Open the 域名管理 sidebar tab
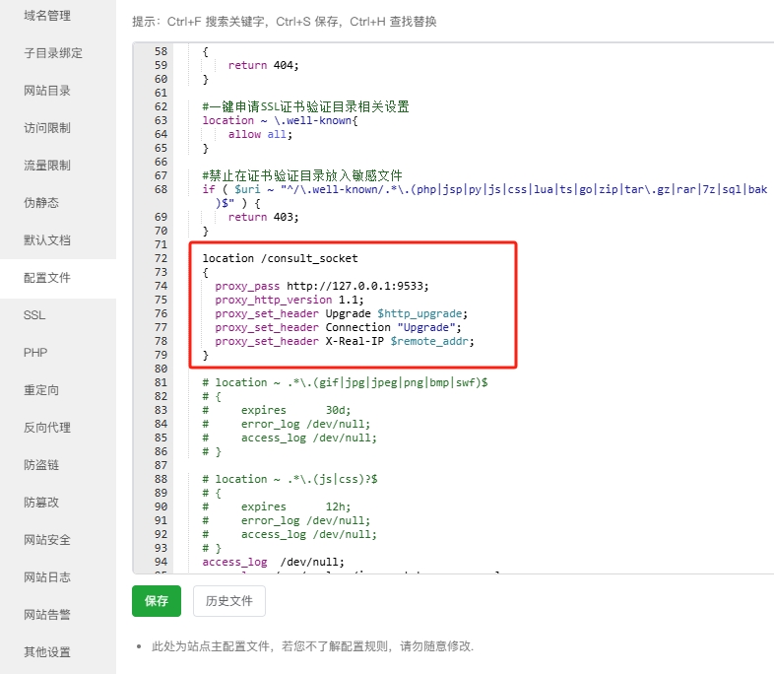The width and height of the screenshot is (774, 674). 47,16
